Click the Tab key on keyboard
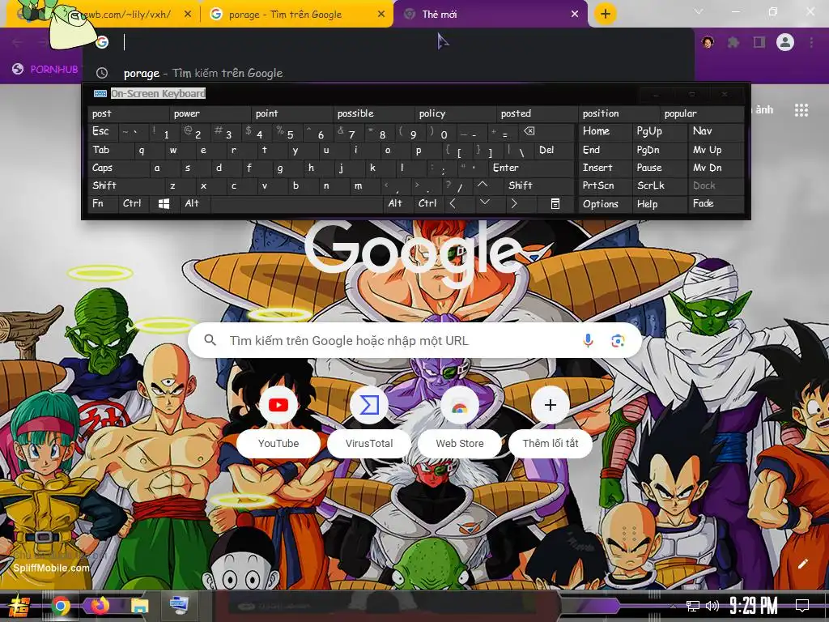The image size is (829, 622). tap(110, 150)
